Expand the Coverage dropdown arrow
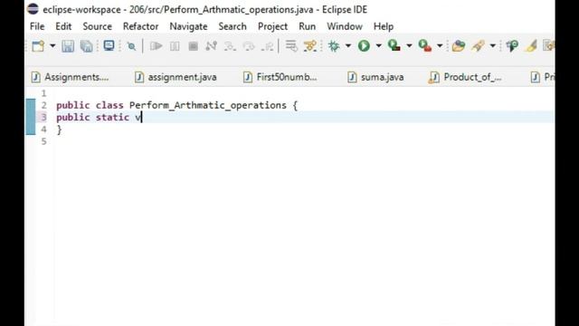 409,46
